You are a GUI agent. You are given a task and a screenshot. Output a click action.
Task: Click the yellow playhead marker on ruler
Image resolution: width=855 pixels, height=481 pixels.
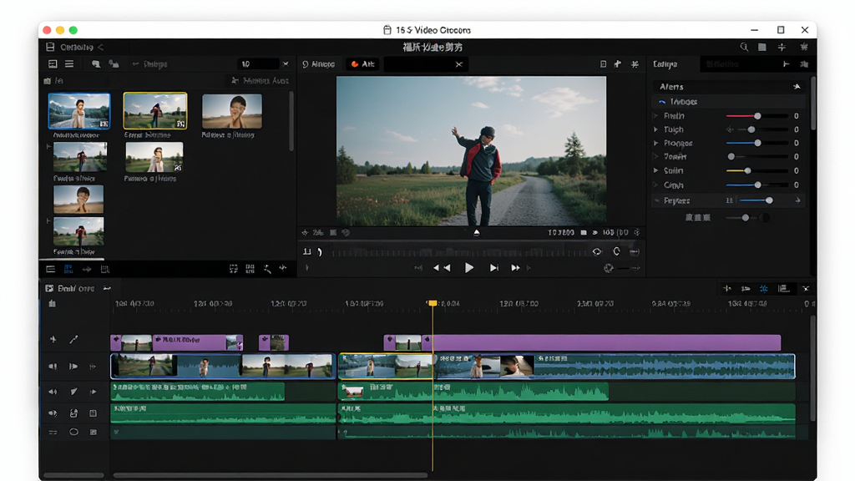433,302
